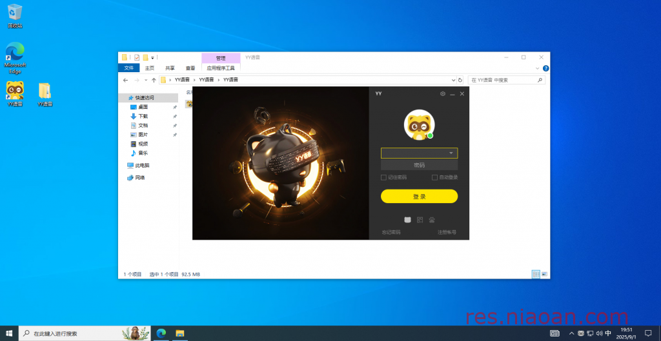Image resolution: width=661 pixels, height=341 pixels.
Task: Click the first YY语音 breadcrumb segment
Action: click(182, 79)
